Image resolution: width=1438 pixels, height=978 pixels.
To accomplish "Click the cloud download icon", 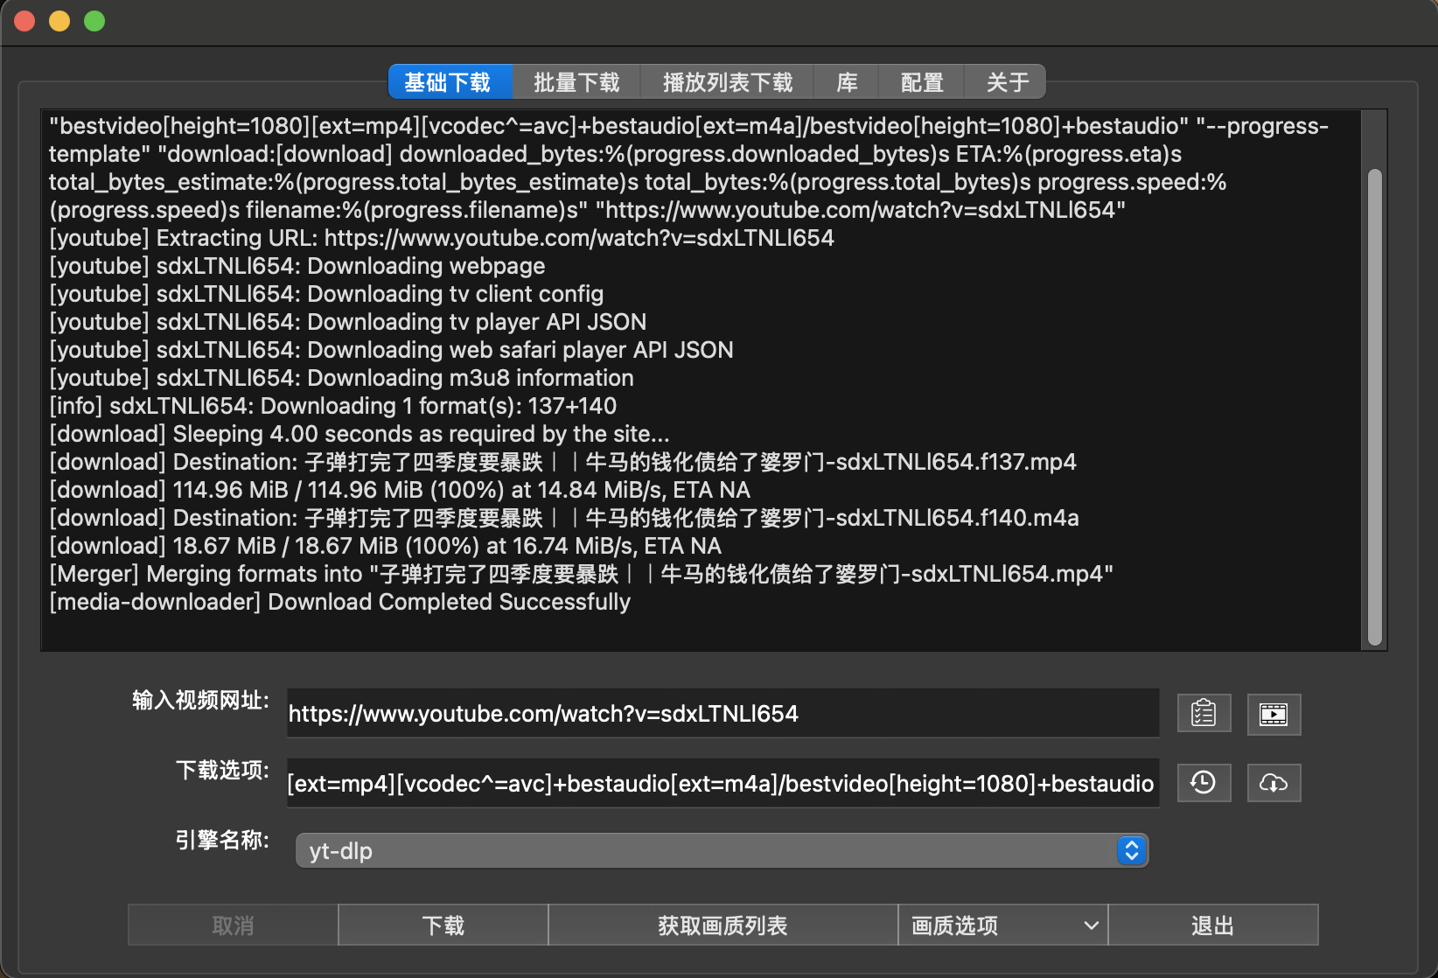I will (x=1274, y=783).
